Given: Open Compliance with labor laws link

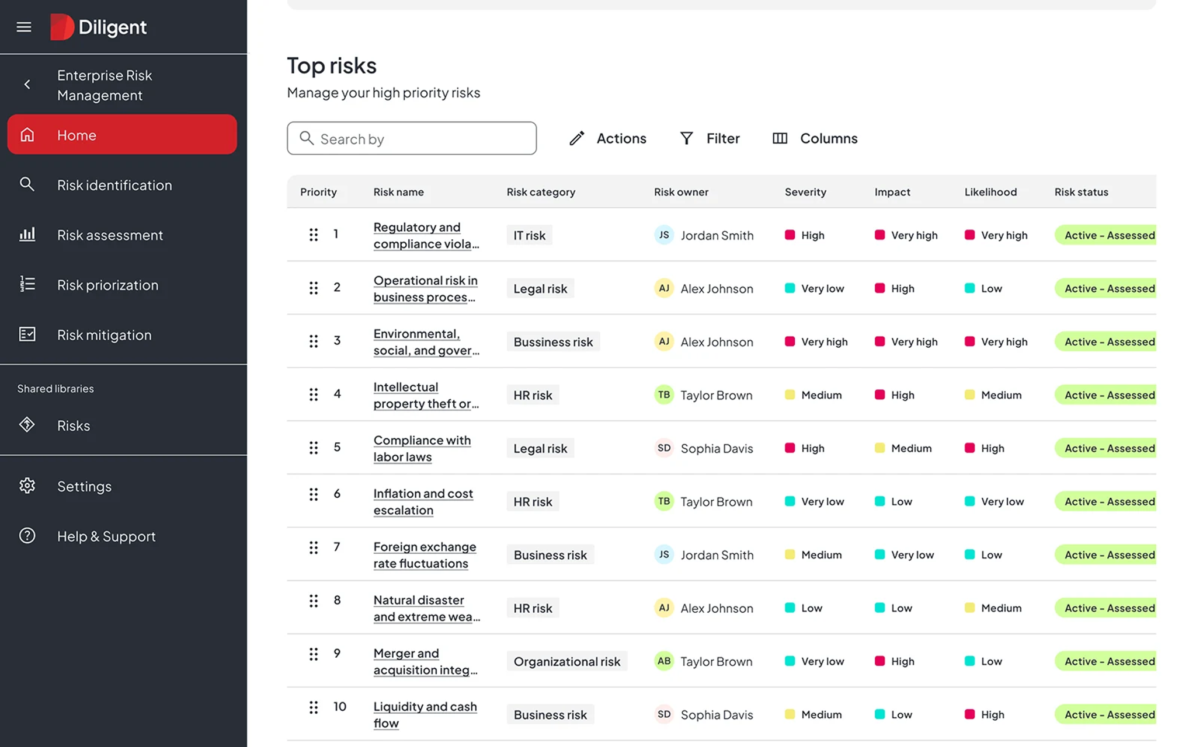Looking at the screenshot, I should pyautogui.click(x=422, y=448).
